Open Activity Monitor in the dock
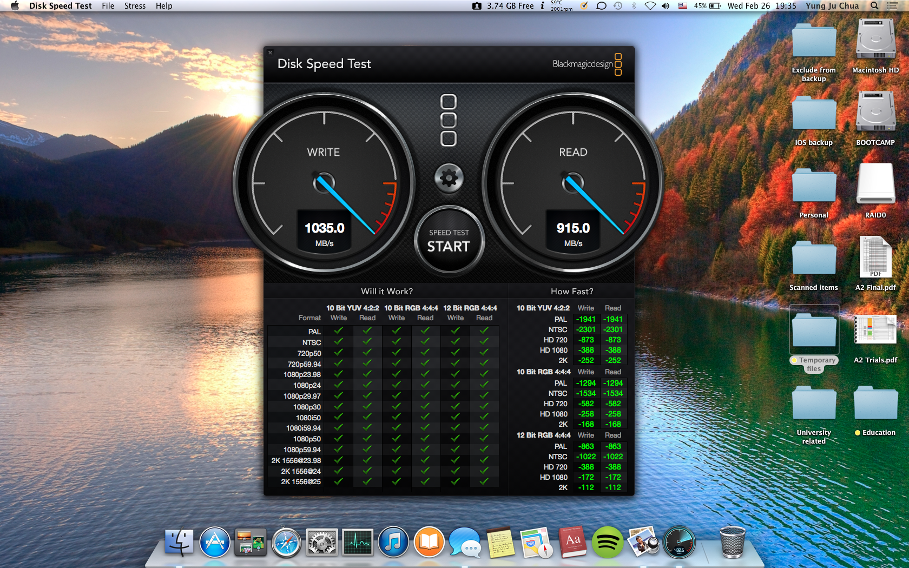The height and width of the screenshot is (568, 909). tap(358, 542)
